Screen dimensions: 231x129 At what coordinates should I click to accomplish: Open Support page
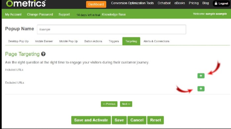point(64,14)
